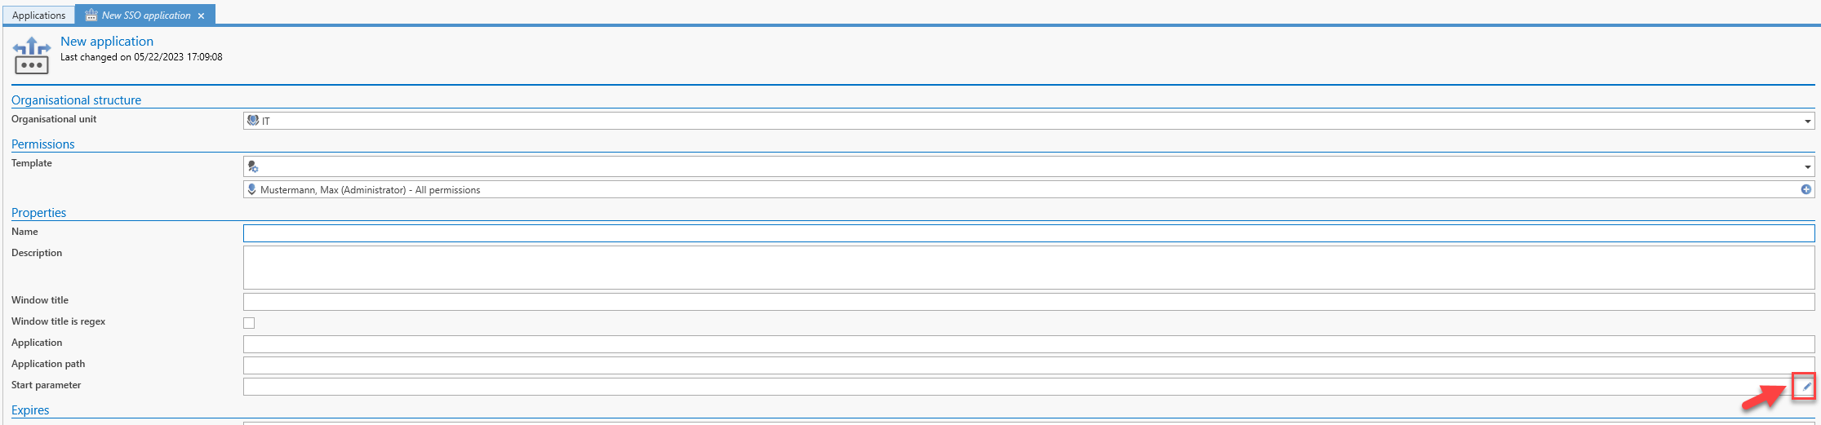Switch to the Applications tab
Image resolution: width=1821 pixels, height=425 pixels.
pos(38,15)
